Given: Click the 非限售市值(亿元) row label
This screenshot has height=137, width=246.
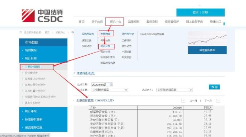Looking at the screenshot, I should tap(101, 132).
